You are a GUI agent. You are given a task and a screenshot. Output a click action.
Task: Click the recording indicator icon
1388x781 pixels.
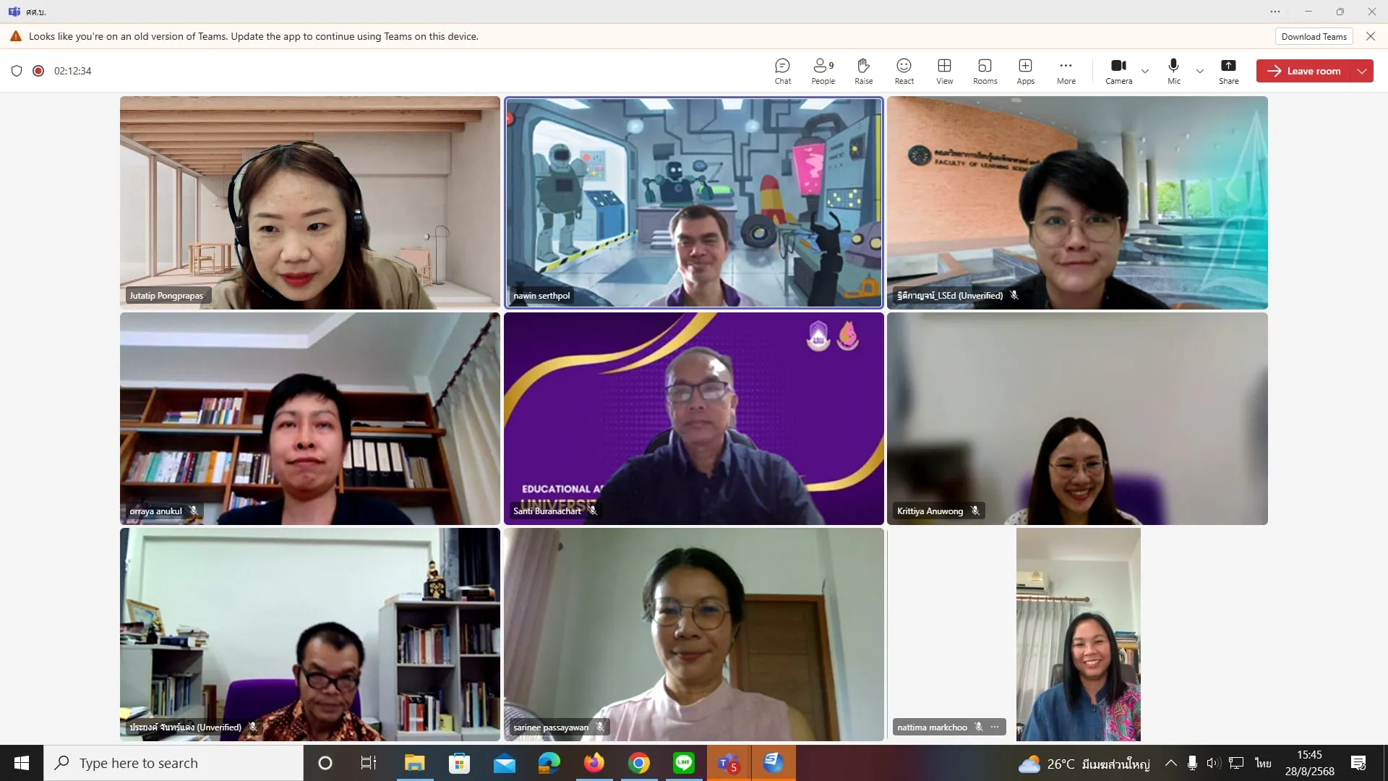click(x=38, y=71)
